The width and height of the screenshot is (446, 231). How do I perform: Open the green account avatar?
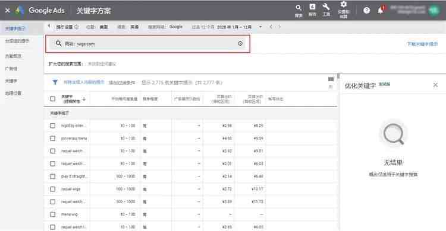pos(434,11)
